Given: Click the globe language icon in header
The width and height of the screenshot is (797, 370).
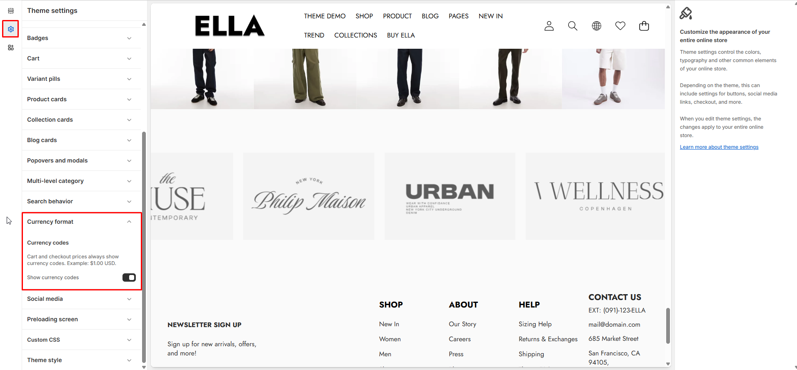Looking at the screenshot, I should pos(597,26).
